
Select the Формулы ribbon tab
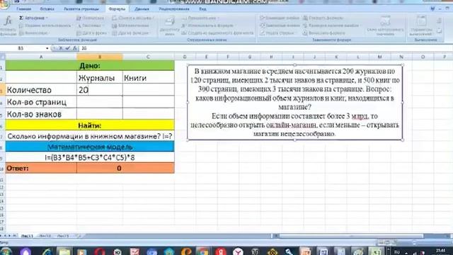click(x=117, y=9)
